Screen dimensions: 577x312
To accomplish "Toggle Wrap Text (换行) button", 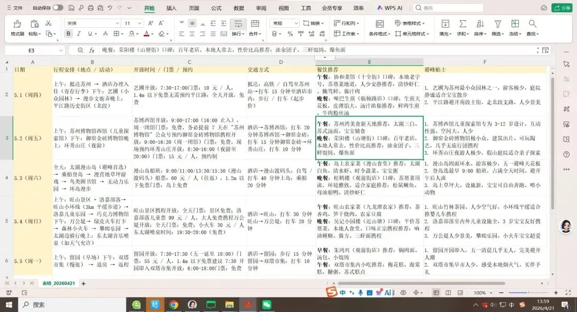I will tap(238, 28).
